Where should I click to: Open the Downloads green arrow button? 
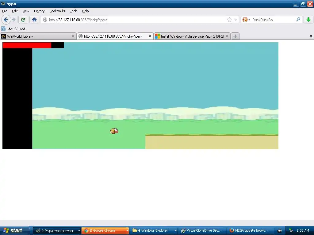(308, 20)
